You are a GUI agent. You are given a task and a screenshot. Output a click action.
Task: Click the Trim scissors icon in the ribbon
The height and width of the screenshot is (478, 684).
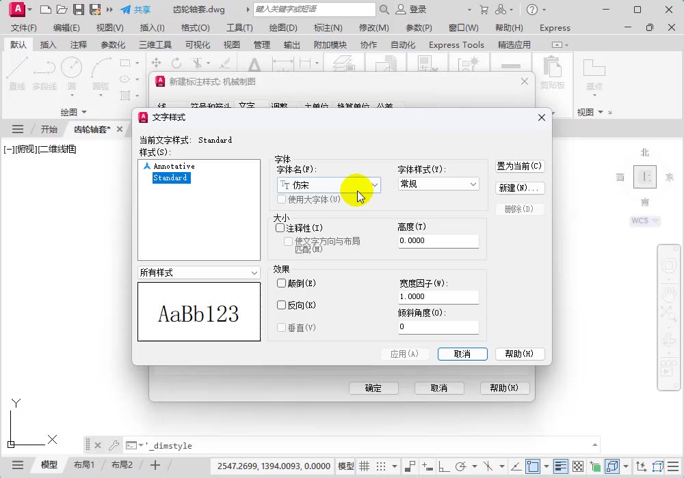click(x=197, y=63)
